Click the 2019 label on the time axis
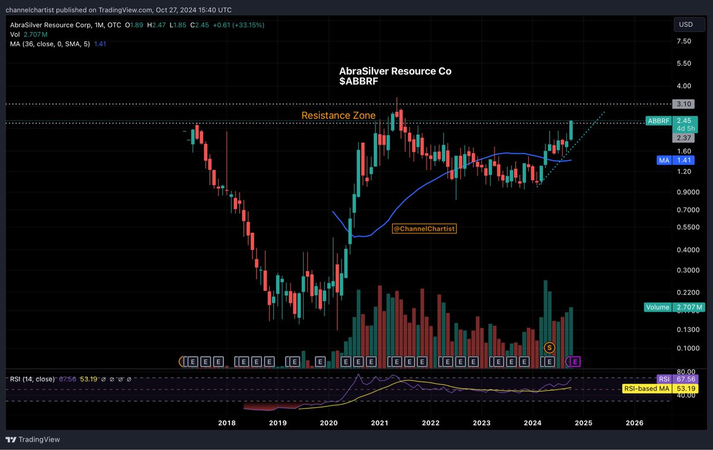The image size is (713, 450). (x=277, y=423)
